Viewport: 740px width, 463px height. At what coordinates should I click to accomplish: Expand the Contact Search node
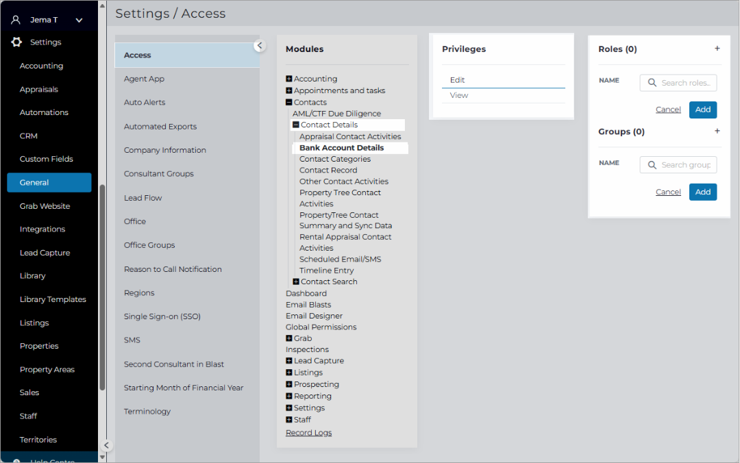click(296, 281)
